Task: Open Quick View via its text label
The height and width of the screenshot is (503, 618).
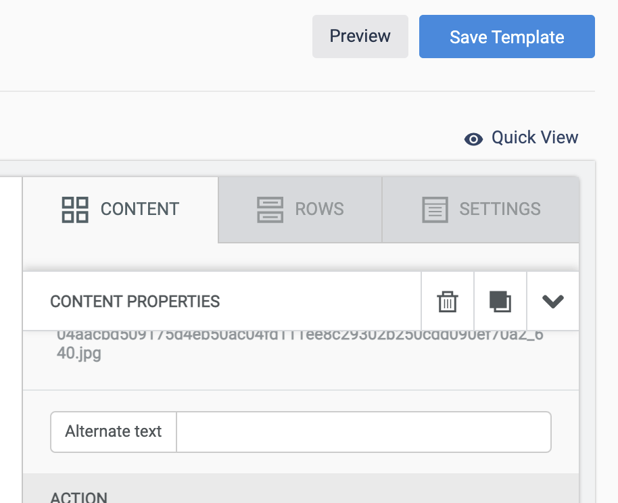Action: [x=535, y=137]
